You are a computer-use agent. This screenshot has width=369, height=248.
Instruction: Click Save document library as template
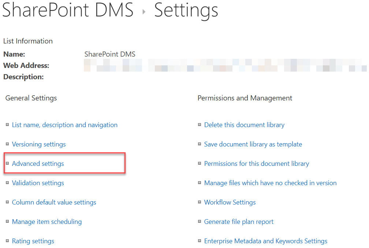253,144
